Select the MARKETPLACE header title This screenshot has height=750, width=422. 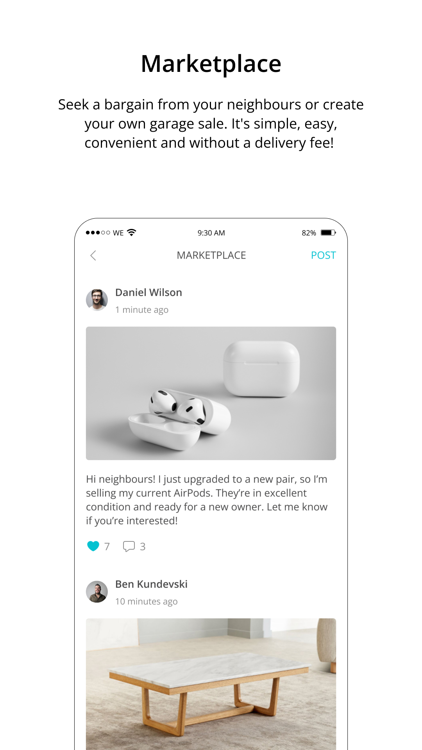[x=211, y=255]
